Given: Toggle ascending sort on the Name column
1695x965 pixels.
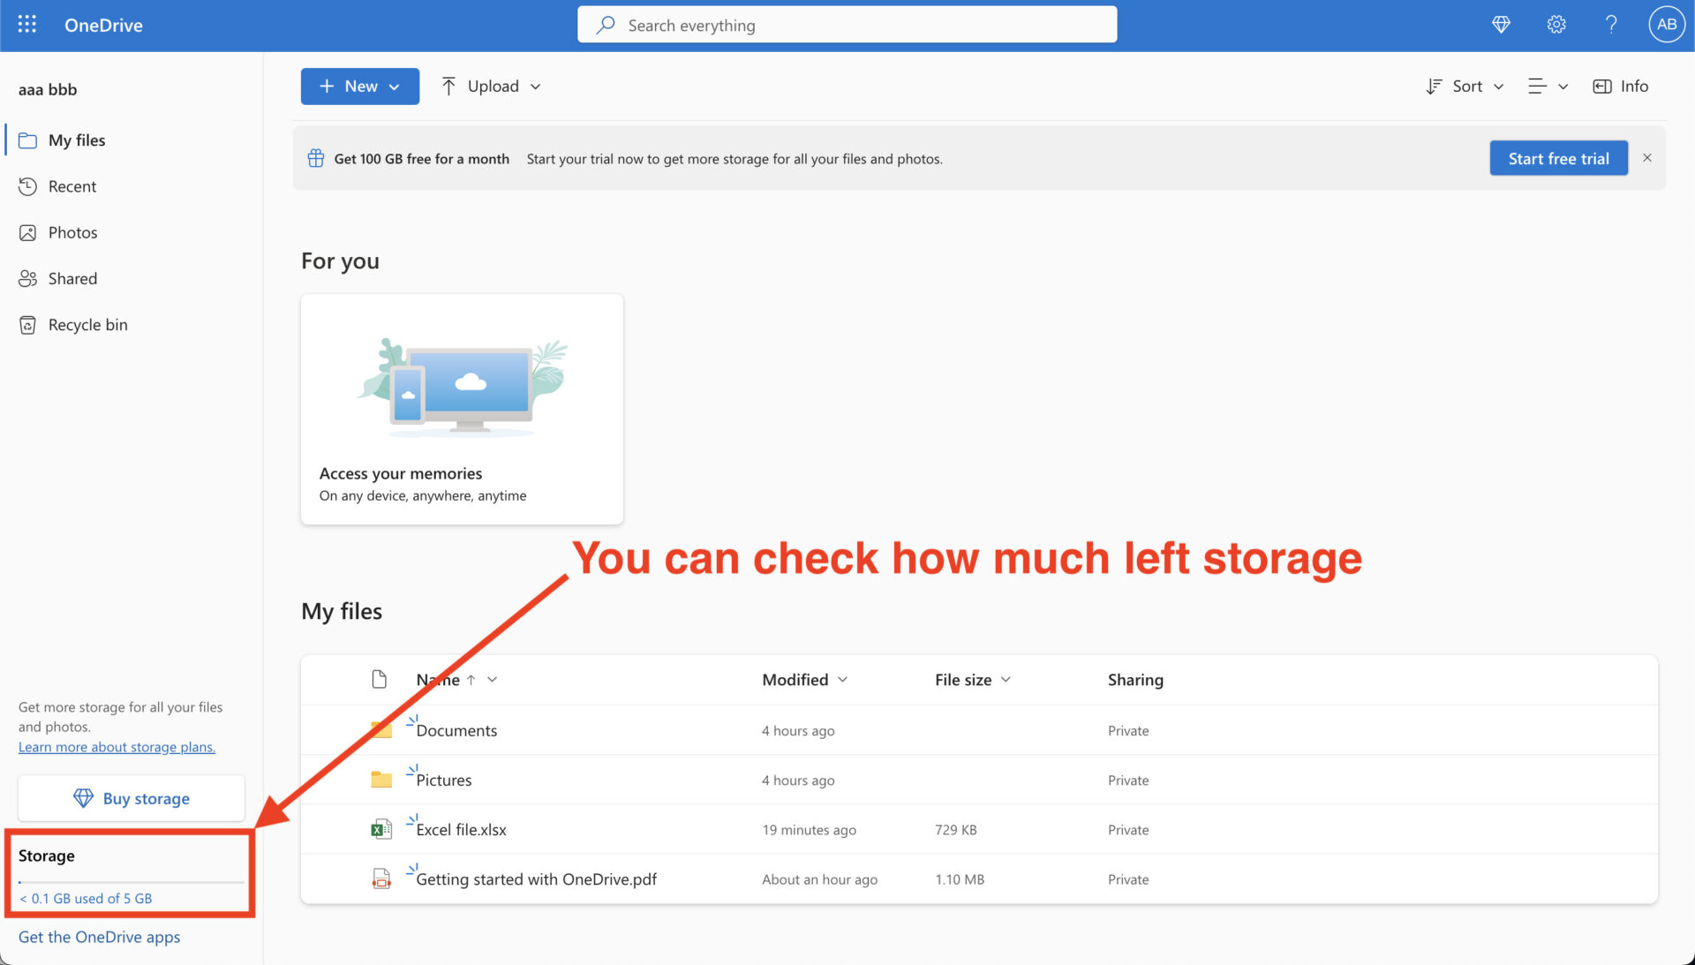Looking at the screenshot, I should pyautogui.click(x=472, y=680).
